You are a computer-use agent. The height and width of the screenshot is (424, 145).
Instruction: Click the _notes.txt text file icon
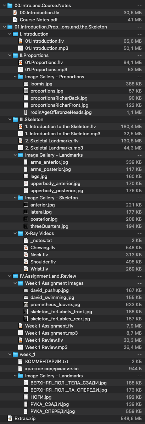(26, 240)
